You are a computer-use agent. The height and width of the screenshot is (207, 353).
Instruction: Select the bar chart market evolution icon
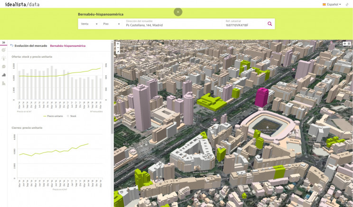pos(4,75)
